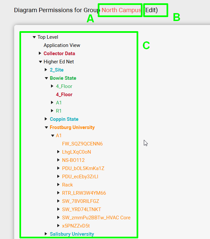This screenshot has width=210, height=239.
Task: Click the North Campus group link
Action: click(x=121, y=10)
